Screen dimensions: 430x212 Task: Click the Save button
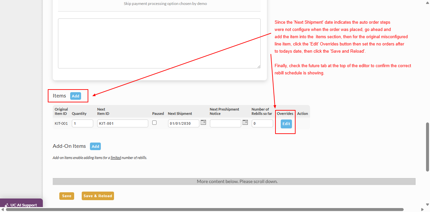tap(67, 196)
